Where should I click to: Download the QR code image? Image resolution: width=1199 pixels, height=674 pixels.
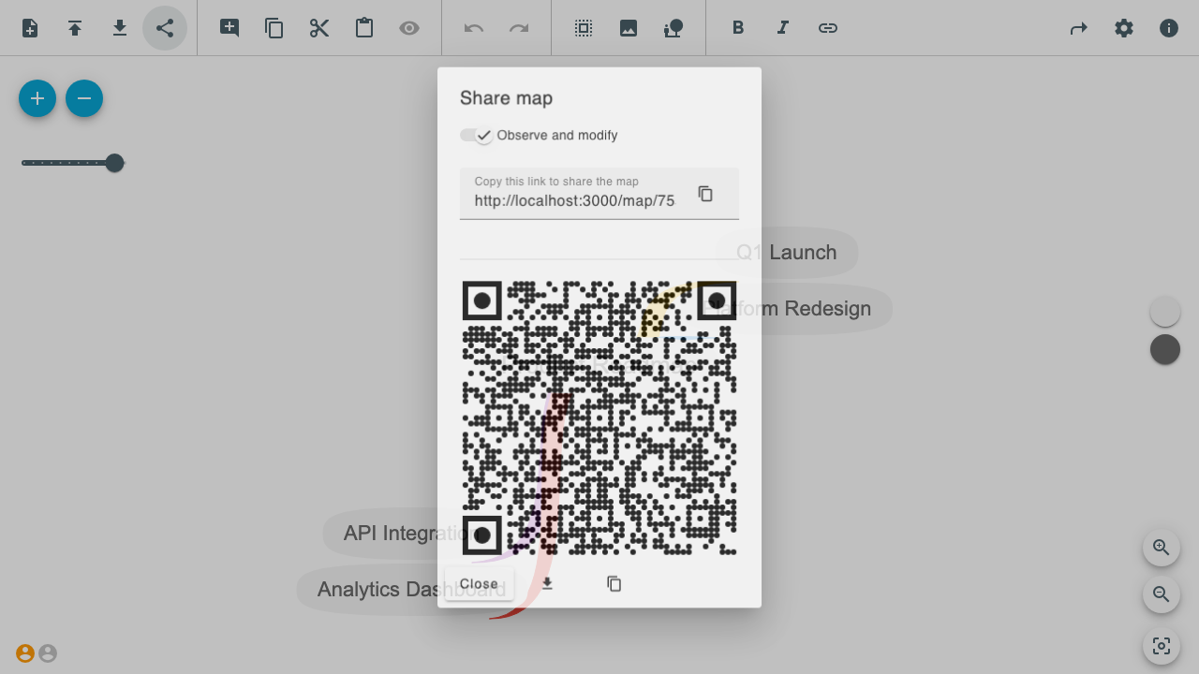pyautogui.click(x=547, y=584)
